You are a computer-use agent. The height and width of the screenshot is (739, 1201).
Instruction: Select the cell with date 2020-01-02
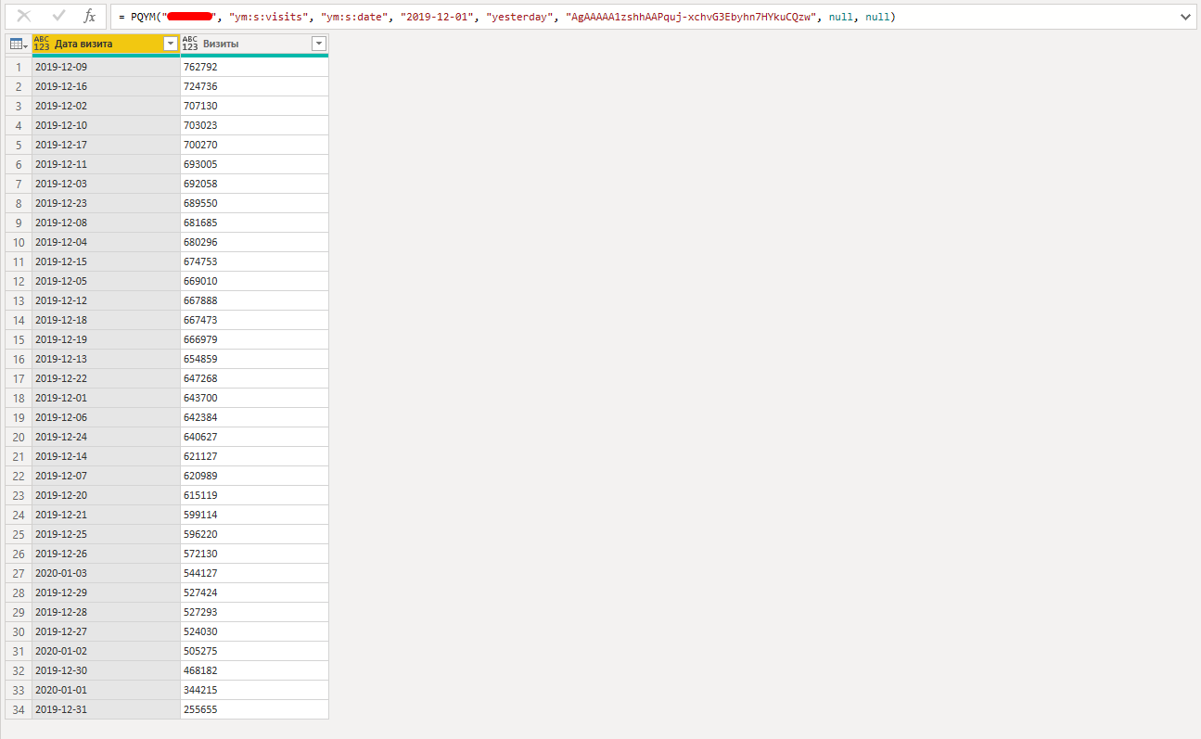106,651
